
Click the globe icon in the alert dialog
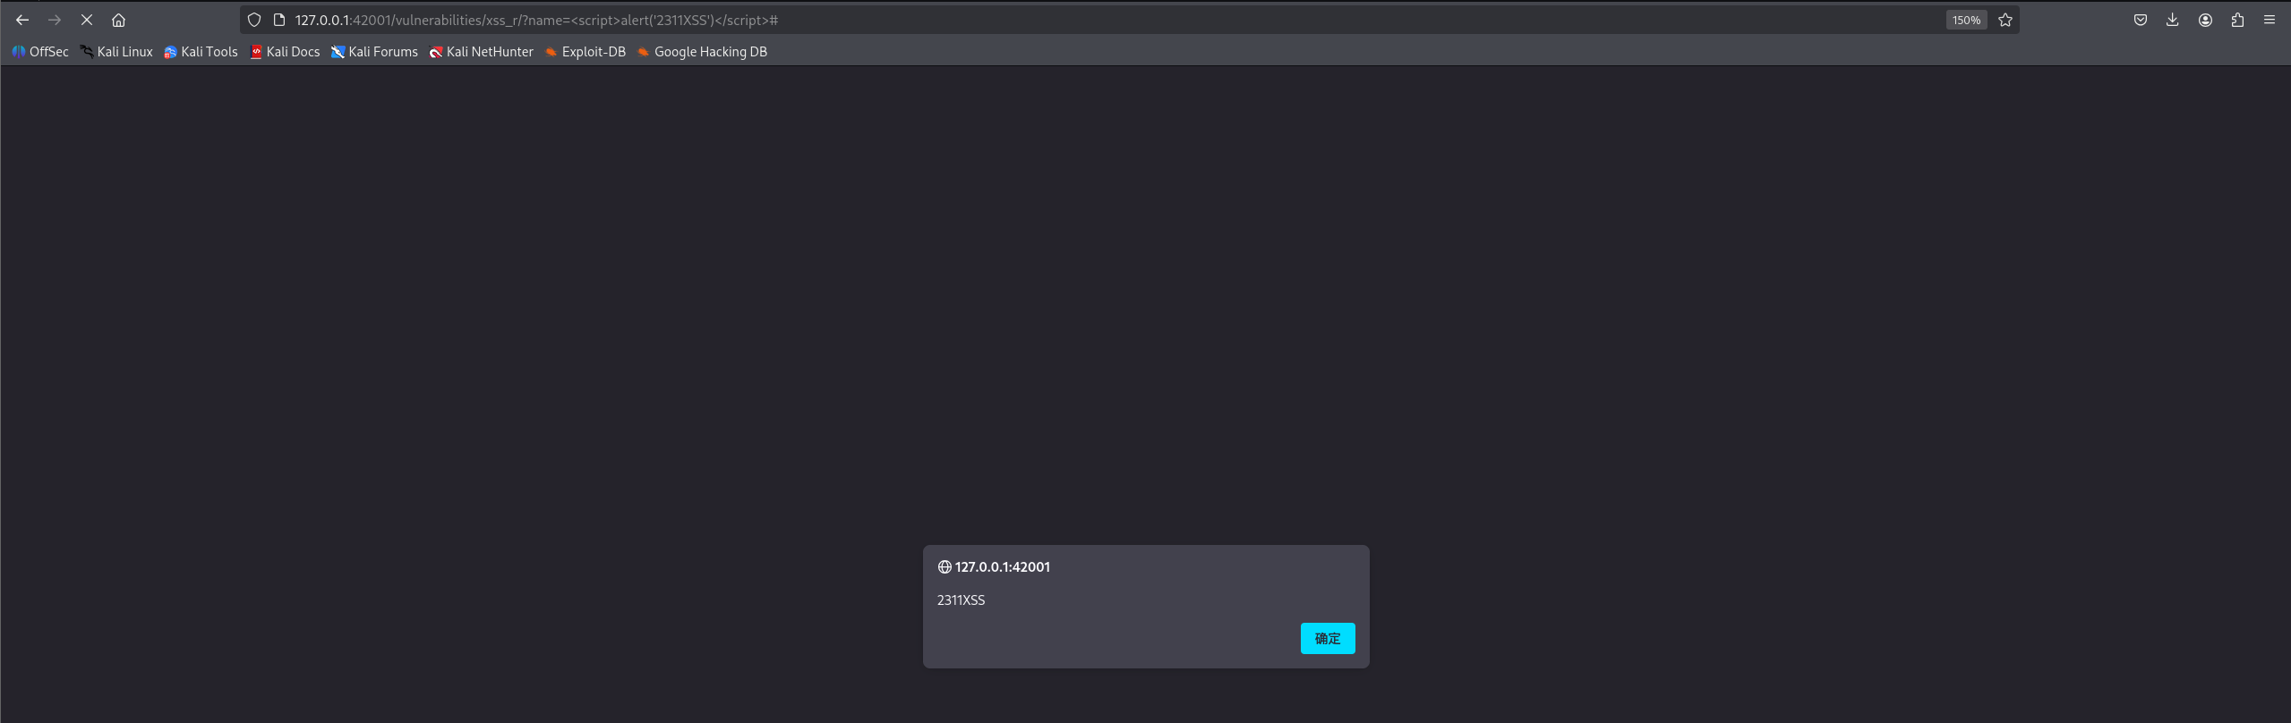pos(945,567)
